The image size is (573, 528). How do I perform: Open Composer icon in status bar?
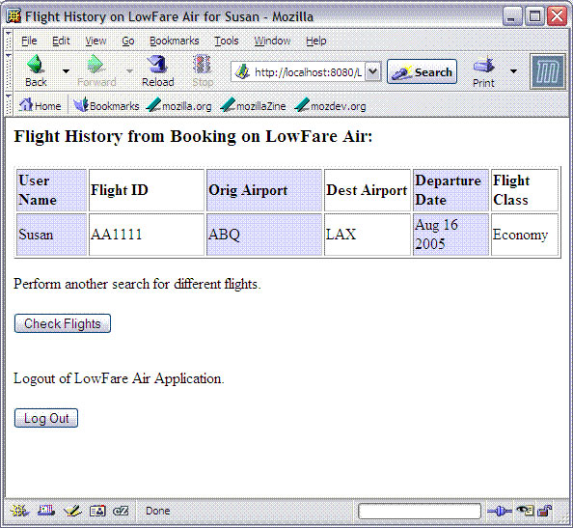72,511
